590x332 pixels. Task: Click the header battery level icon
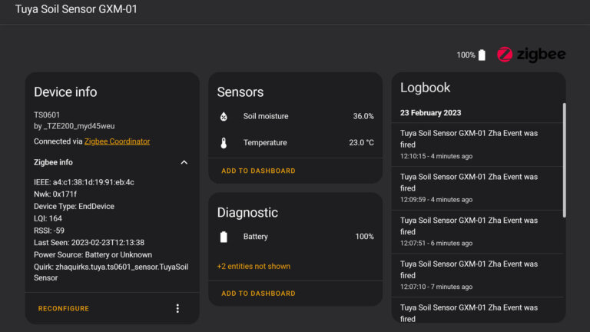[482, 55]
